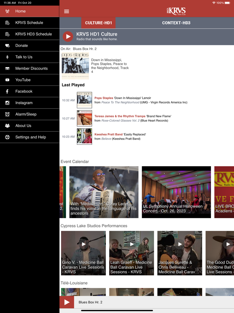
Task: Open Settings and Help label
Action: click(x=31, y=137)
